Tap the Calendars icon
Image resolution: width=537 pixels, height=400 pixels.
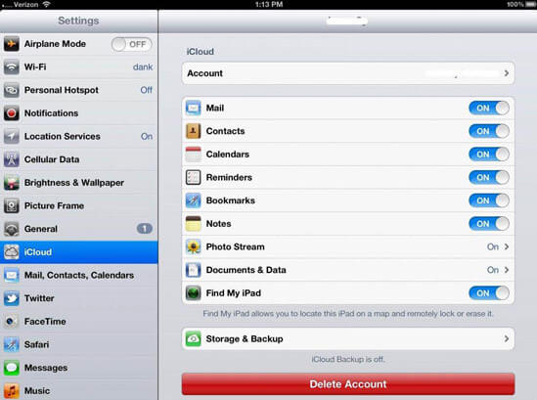click(193, 155)
